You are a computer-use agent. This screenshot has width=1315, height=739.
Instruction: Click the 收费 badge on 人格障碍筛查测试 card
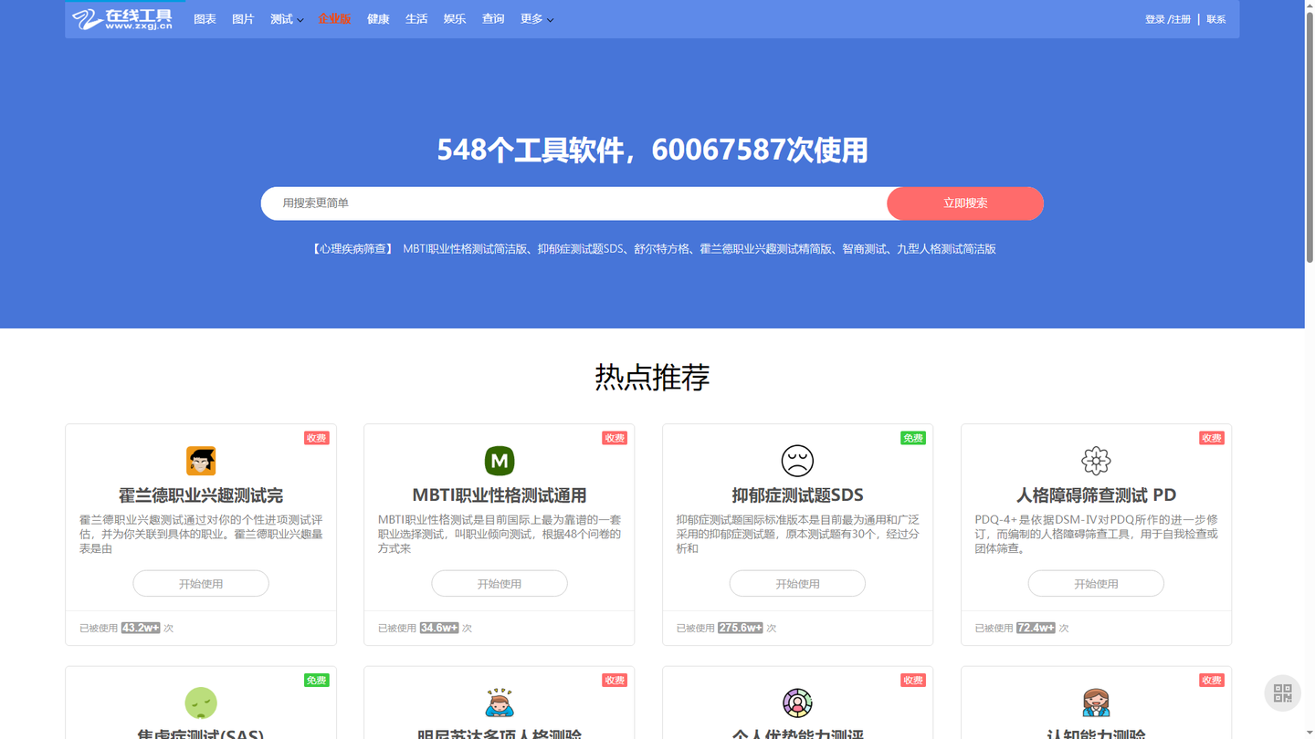(x=1212, y=438)
